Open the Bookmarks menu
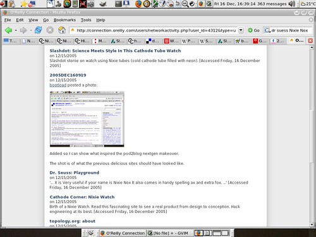316x237 pixels. [x=64, y=20]
